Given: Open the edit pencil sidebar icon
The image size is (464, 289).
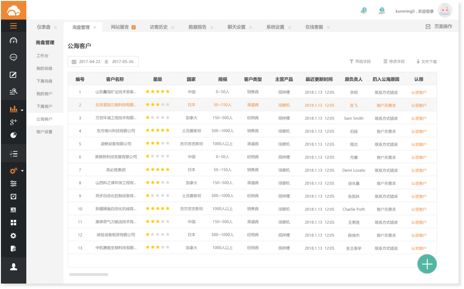Looking at the screenshot, I should [x=13, y=75].
